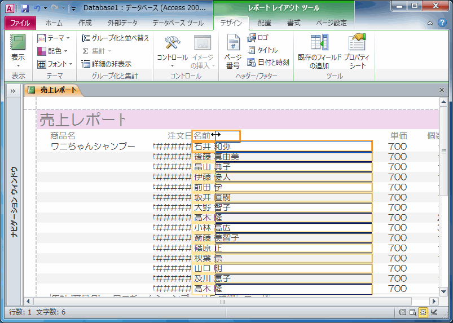Switch to the ホーム ribbon tab
453x323 pixels.
click(x=54, y=23)
